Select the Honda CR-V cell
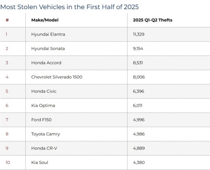 [x=44, y=148]
